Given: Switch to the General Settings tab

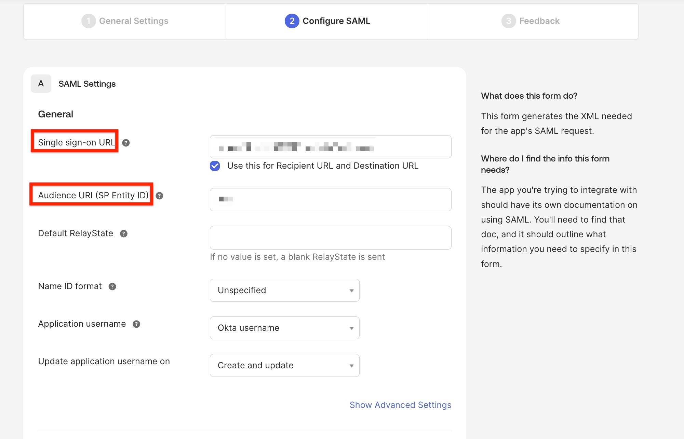Looking at the screenshot, I should (x=133, y=21).
